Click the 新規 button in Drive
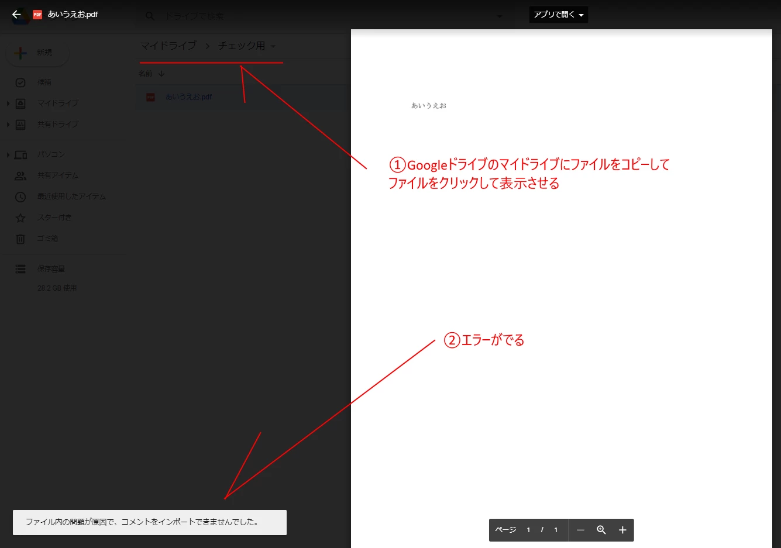781x548 pixels. tap(37, 53)
